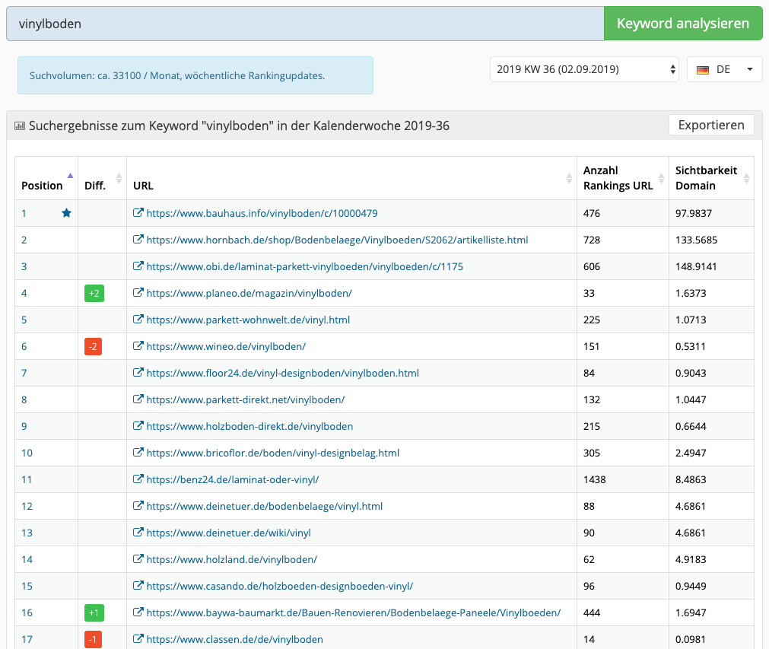This screenshot has width=769, height=649.
Task: Open the hornbach.de Vinylboeden URL link
Action: pos(337,240)
